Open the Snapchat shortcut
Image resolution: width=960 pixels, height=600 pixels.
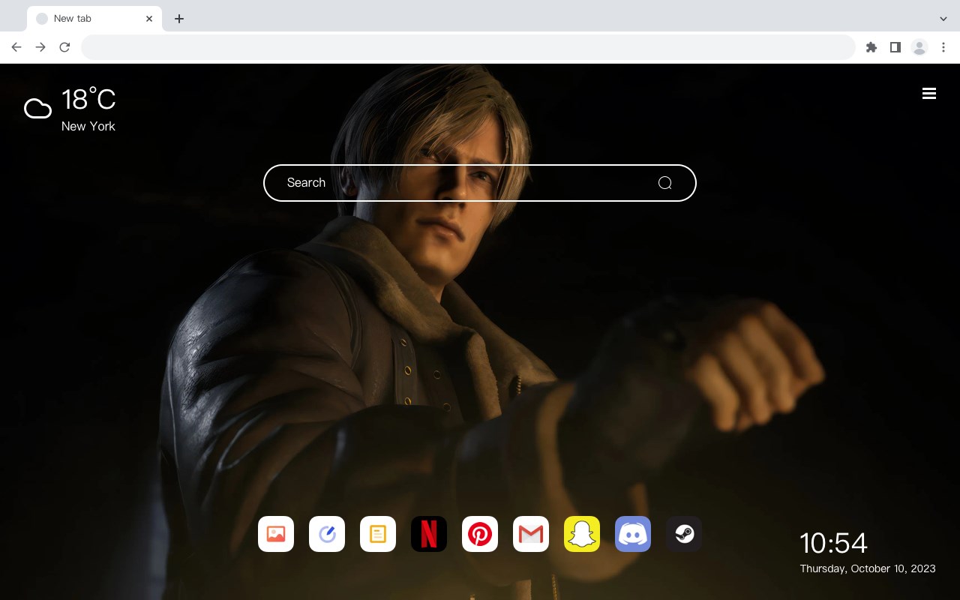(582, 534)
